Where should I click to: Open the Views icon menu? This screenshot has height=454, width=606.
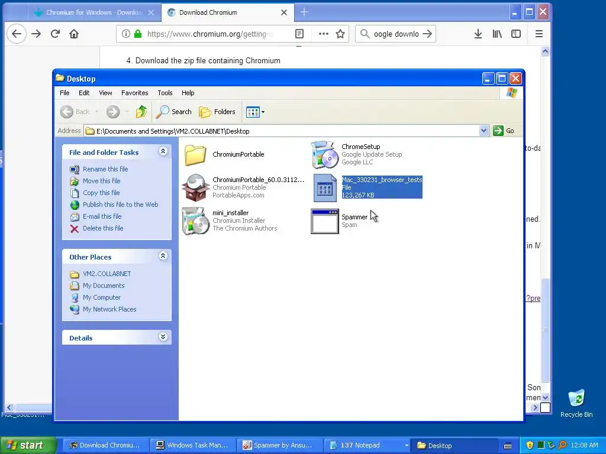[x=255, y=112]
